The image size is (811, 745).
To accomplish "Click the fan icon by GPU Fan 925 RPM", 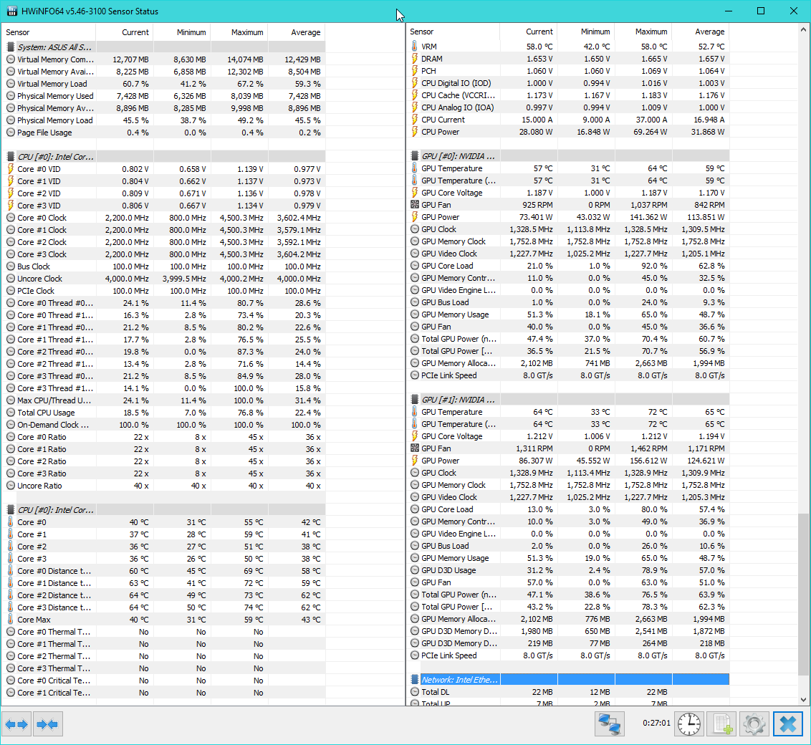I will (x=414, y=205).
